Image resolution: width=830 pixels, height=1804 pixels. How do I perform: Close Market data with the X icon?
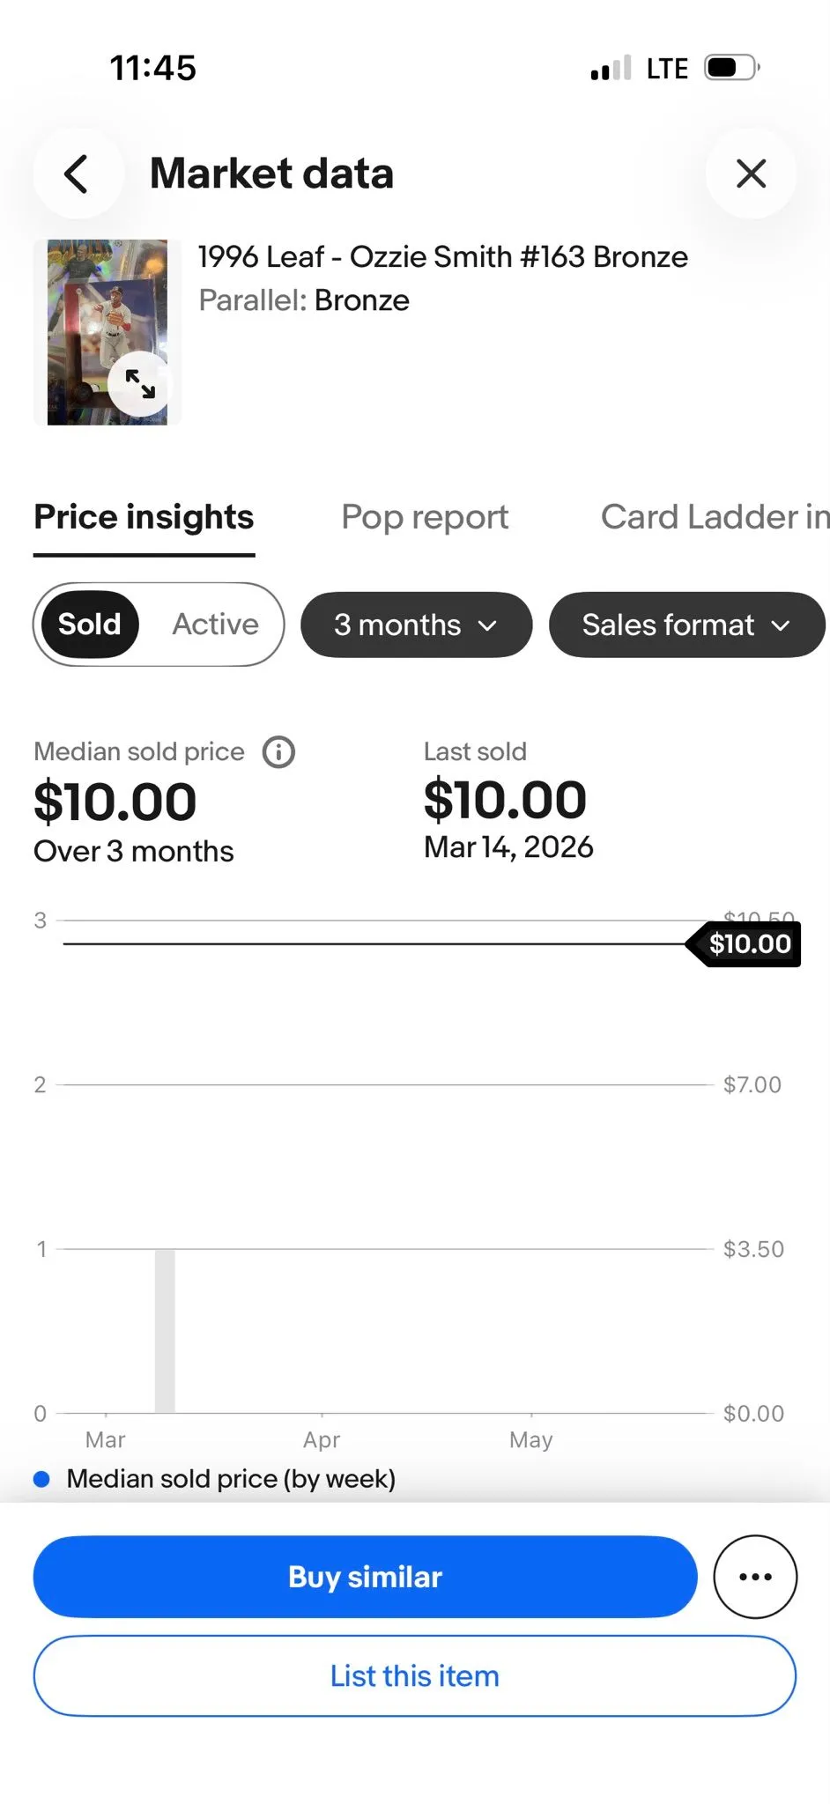coord(751,174)
